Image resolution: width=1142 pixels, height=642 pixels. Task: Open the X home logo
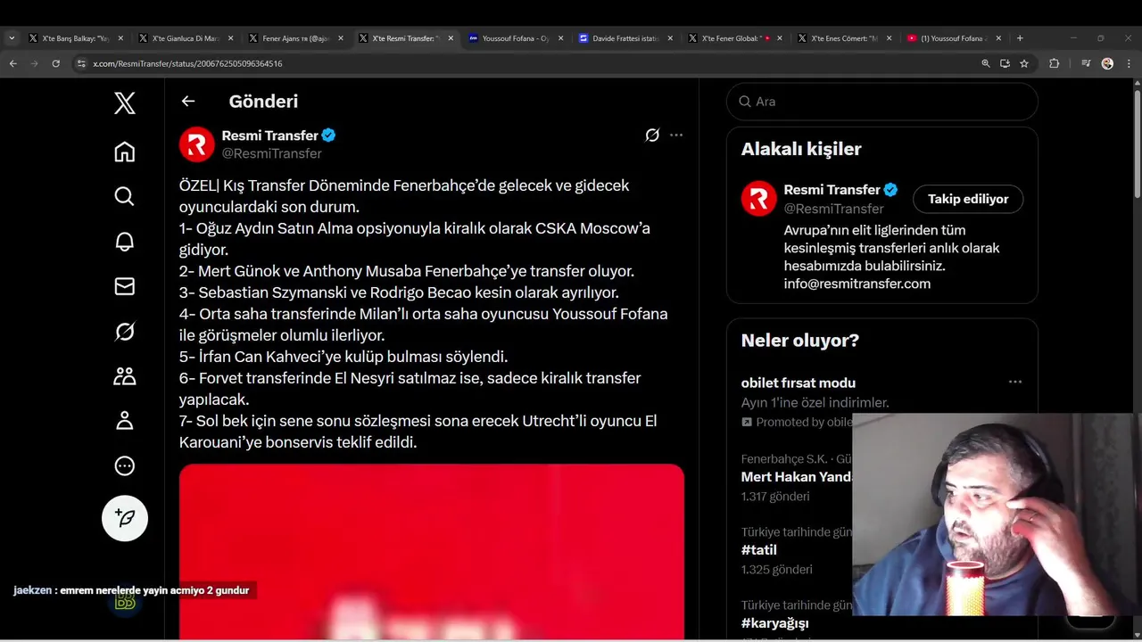(125, 103)
